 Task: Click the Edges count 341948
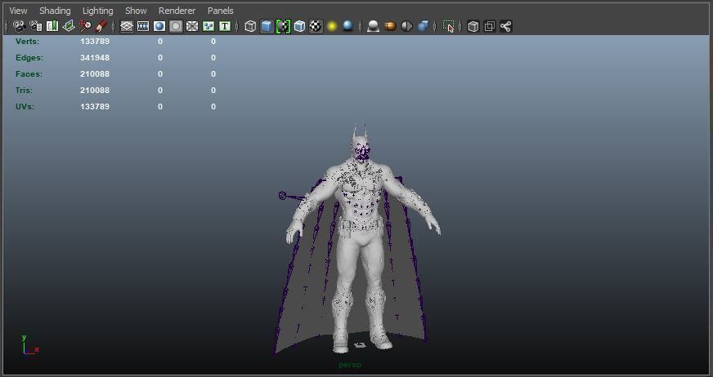tap(95, 58)
